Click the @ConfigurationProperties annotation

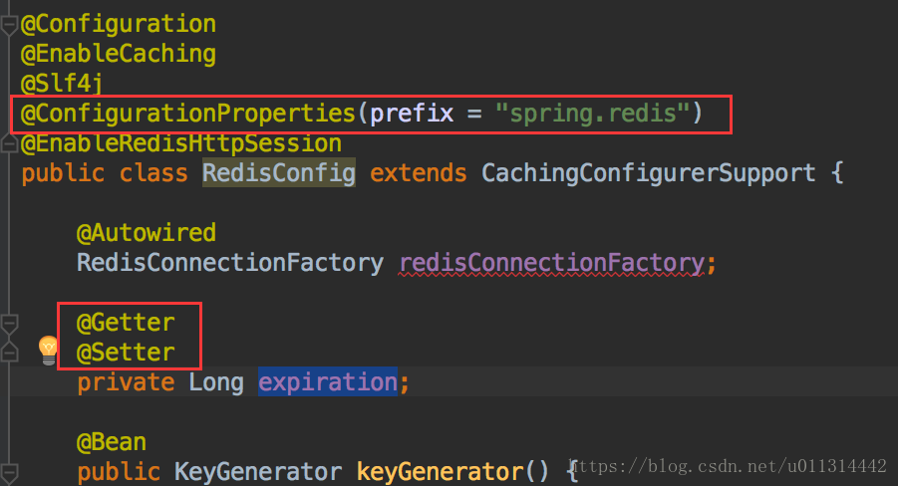point(188,114)
